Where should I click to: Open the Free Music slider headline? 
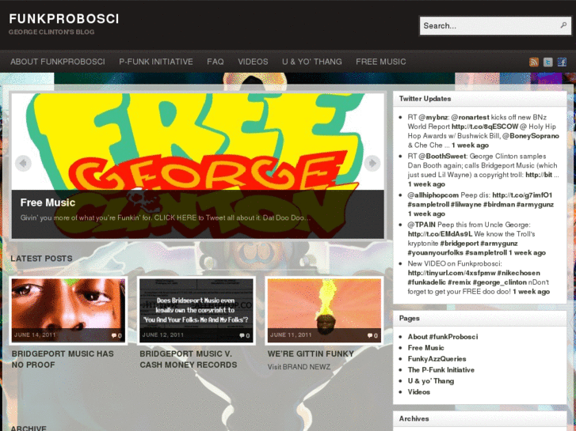tap(48, 202)
